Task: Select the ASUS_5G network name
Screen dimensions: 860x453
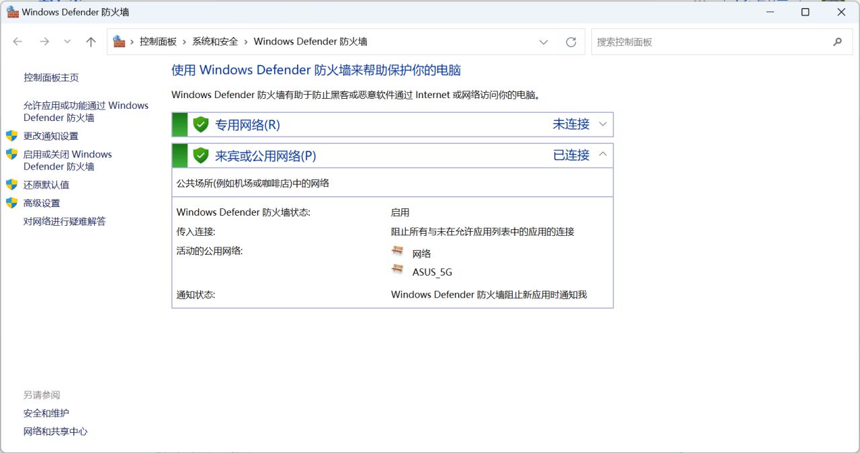Action: [432, 272]
